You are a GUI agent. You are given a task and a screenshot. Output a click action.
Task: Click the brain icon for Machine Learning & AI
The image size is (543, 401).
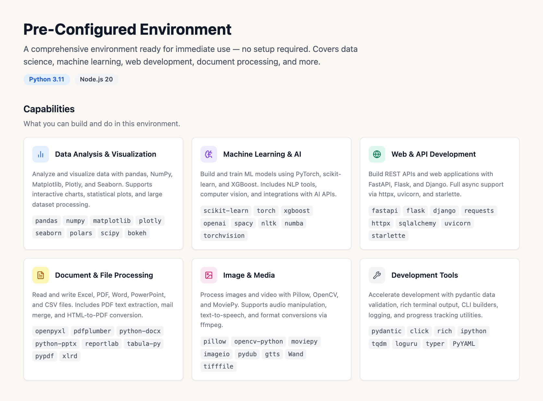click(209, 154)
